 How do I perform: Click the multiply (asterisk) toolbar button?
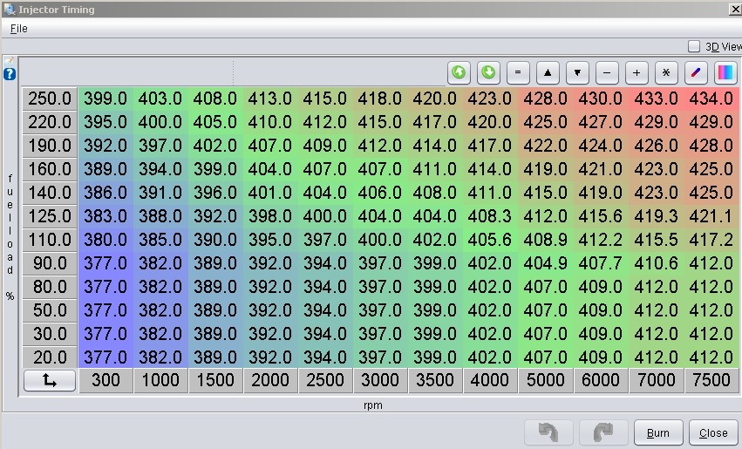coord(666,73)
